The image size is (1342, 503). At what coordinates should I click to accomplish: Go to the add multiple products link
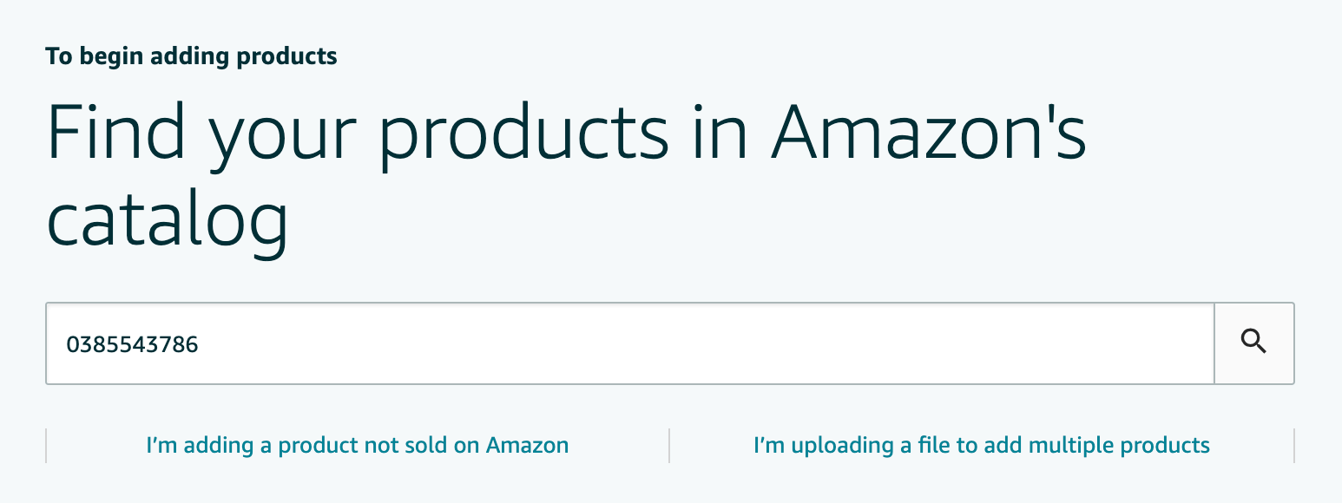[x=982, y=446]
